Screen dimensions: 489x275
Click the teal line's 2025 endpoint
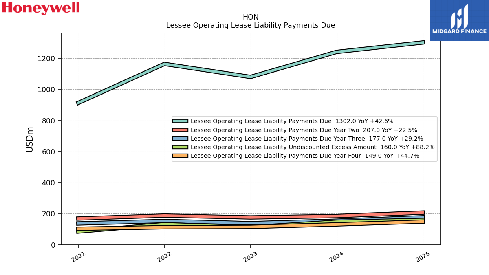[x=423, y=42]
